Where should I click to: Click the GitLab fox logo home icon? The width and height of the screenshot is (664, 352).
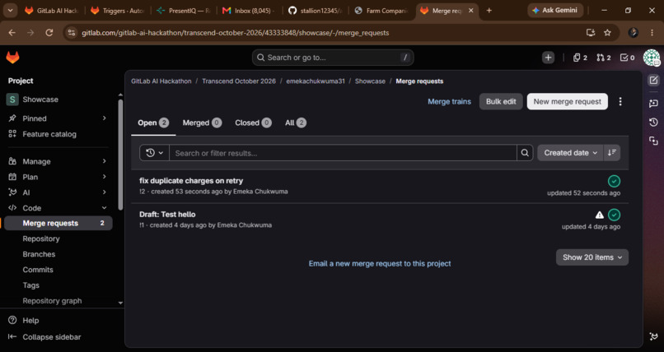12,58
